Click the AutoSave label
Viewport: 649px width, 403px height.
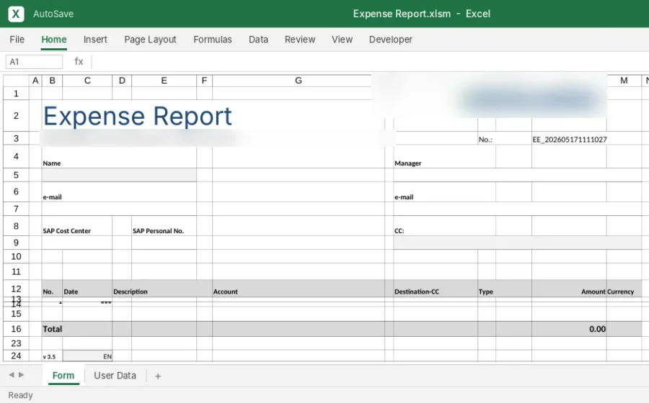53,14
